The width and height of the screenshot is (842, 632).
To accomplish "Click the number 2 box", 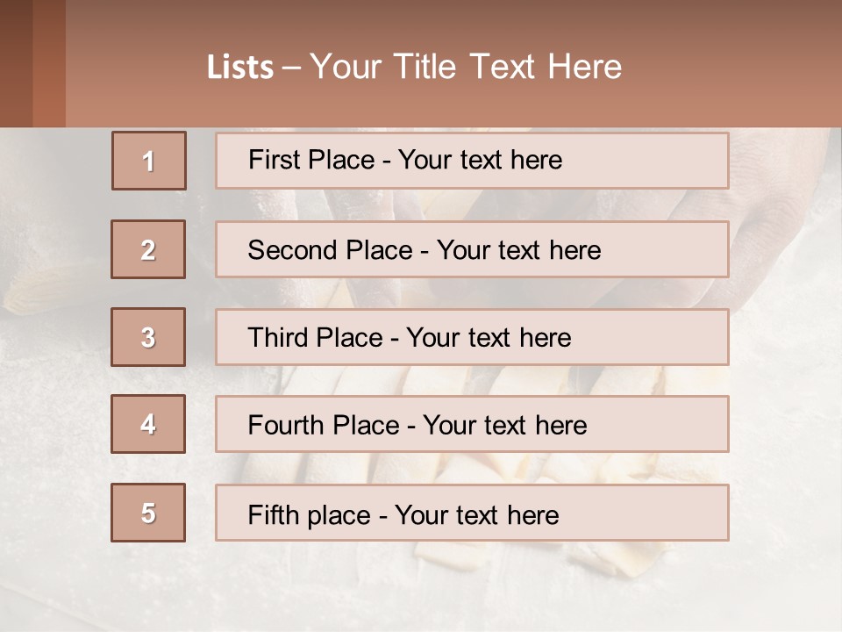I will click(x=148, y=249).
